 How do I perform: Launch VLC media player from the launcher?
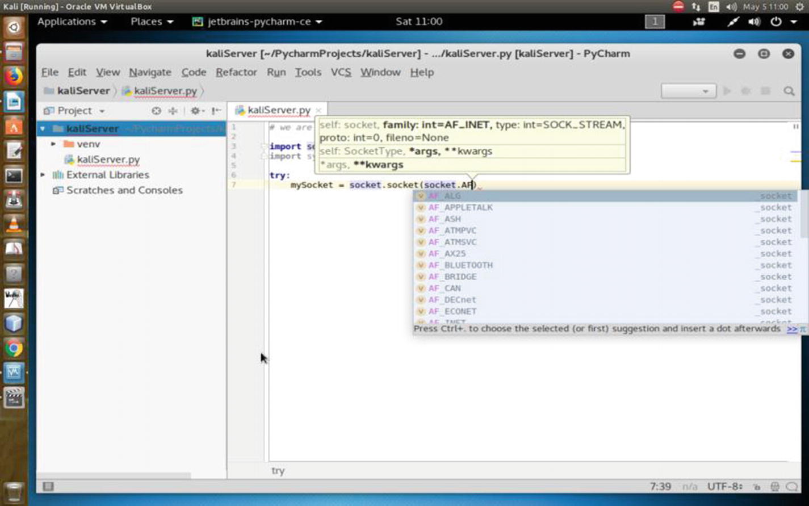[14, 224]
